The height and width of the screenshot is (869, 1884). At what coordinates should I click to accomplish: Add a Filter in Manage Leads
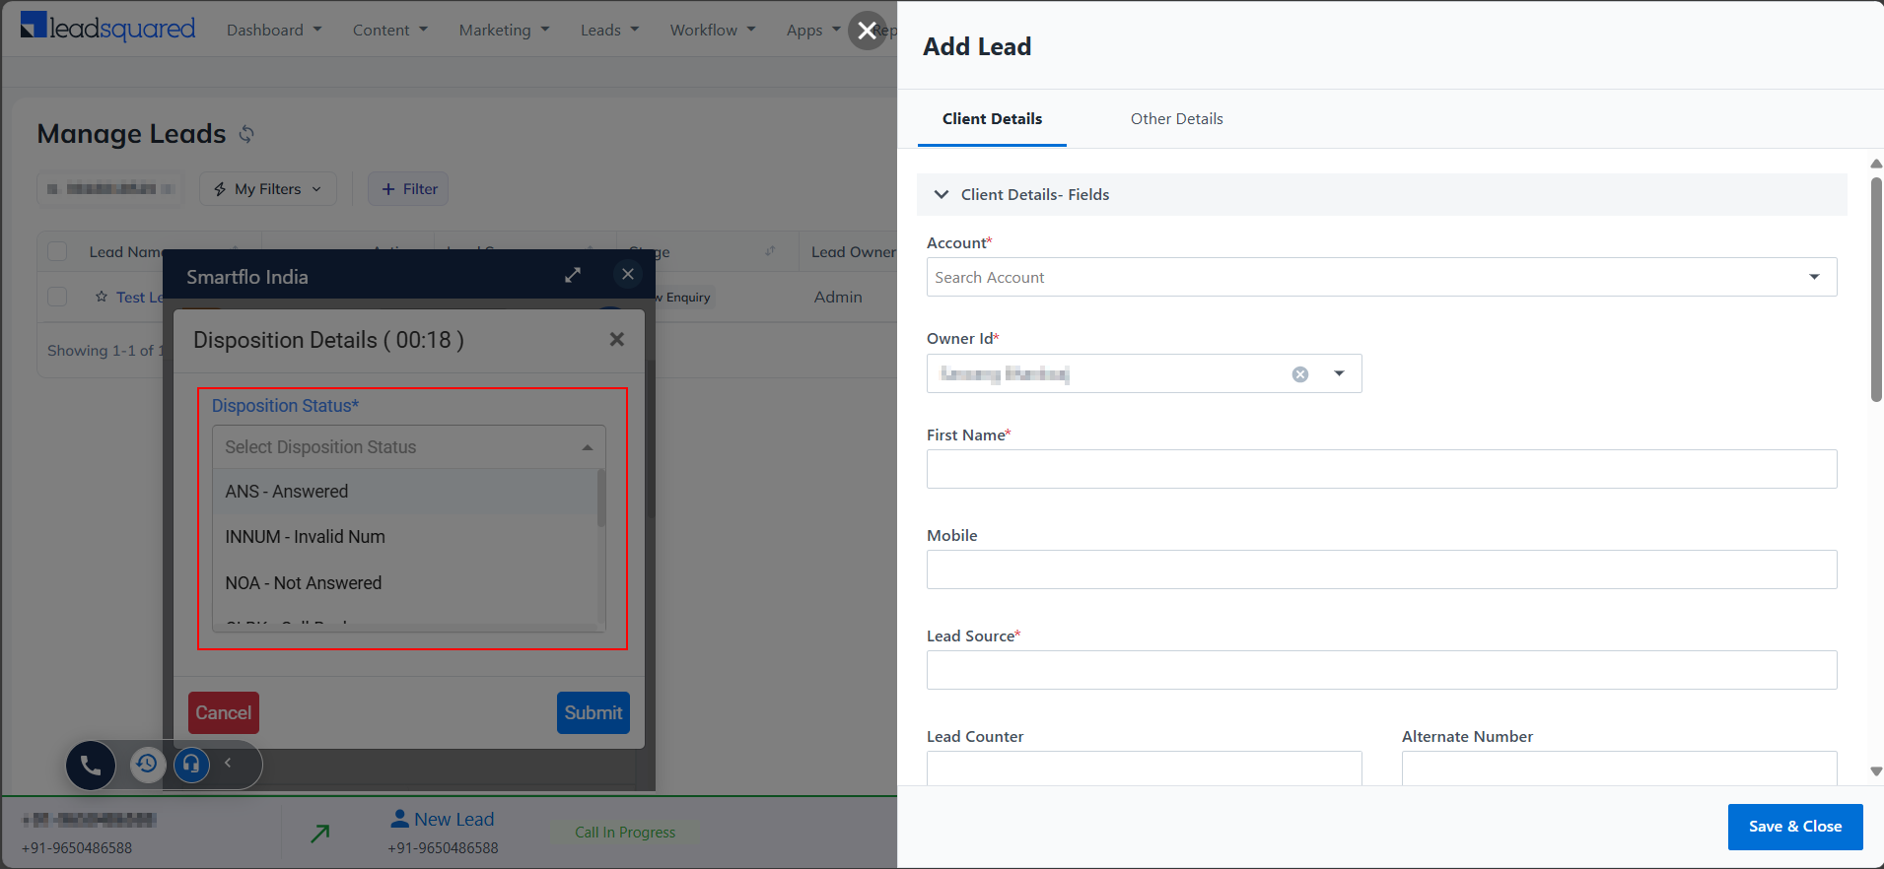point(408,189)
